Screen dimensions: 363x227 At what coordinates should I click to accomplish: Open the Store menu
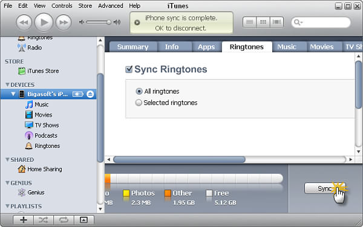[85, 6]
